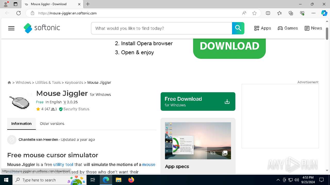The width and height of the screenshot is (330, 185).
Task: Open the mouse link in description
Action: (149, 164)
